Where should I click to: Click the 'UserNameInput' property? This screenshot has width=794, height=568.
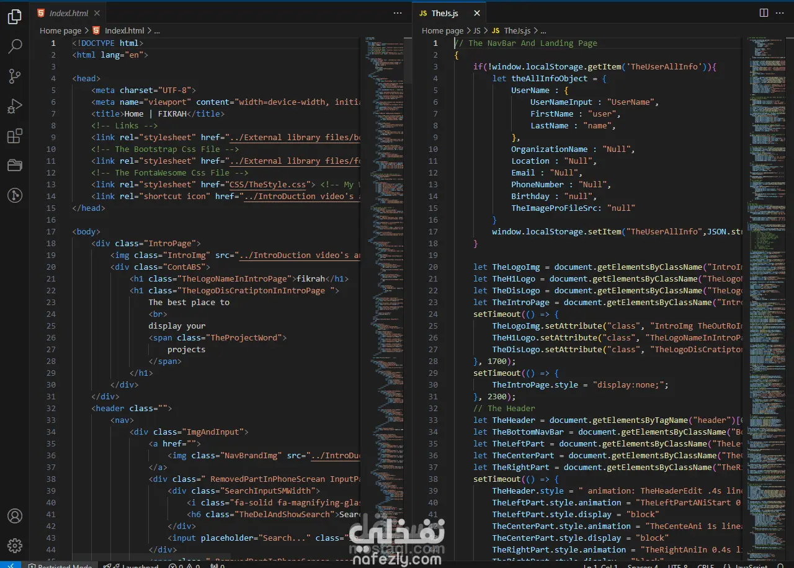coord(561,102)
